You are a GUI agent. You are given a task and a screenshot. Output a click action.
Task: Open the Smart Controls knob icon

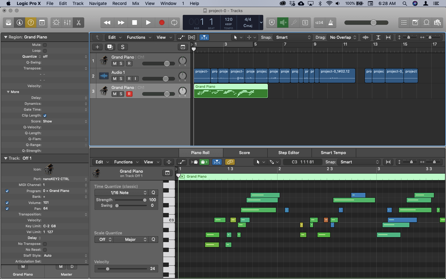56,22
